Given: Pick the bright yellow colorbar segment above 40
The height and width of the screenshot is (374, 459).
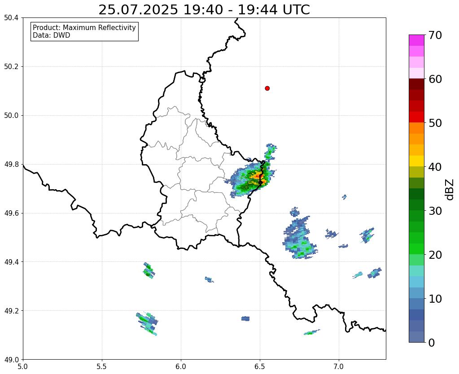Looking at the screenshot, I should pyautogui.click(x=416, y=161).
